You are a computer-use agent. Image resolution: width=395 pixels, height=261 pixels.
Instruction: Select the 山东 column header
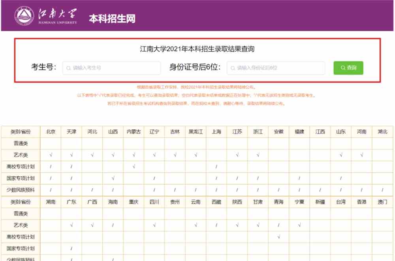(341, 132)
